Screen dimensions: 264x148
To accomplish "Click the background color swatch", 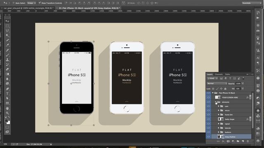I will click(8, 123).
